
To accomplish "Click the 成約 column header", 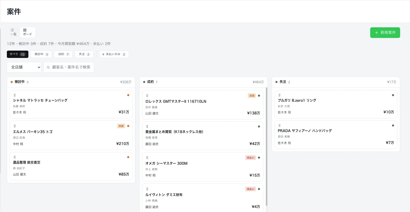I will pos(203,82).
